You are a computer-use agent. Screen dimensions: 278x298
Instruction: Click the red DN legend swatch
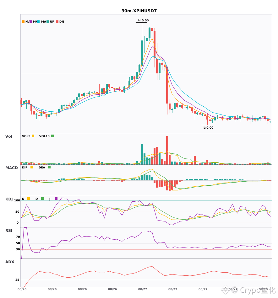57,22
